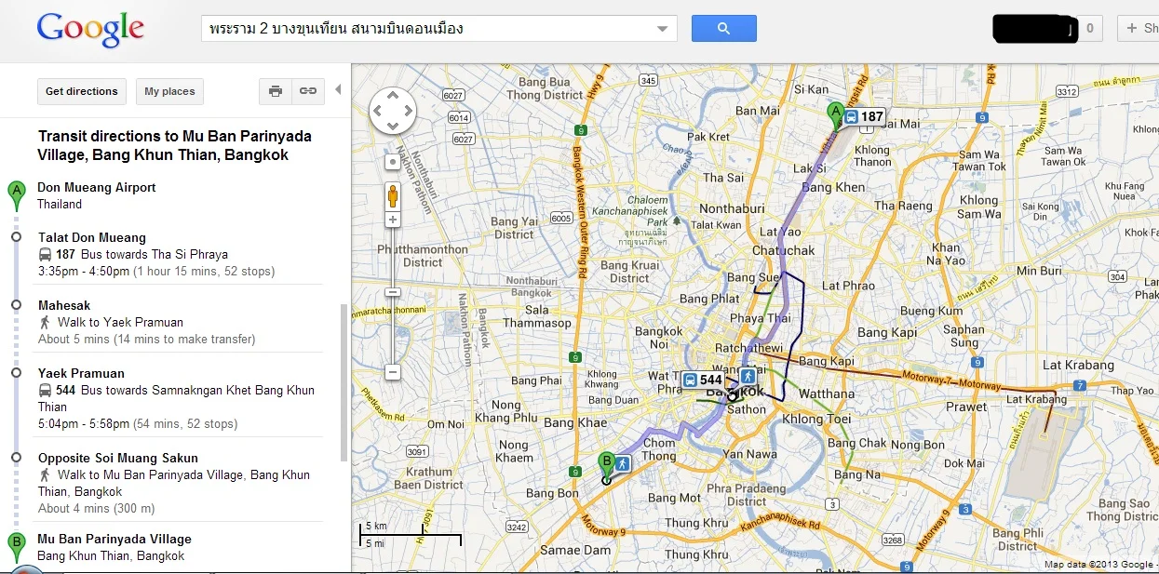1159x574 pixels.
Task: Click the zoom level slider handle
Action: click(x=393, y=292)
